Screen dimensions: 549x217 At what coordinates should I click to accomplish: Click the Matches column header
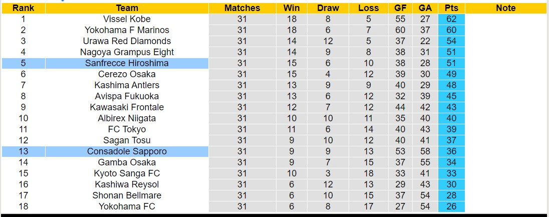[x=242, y=8]
